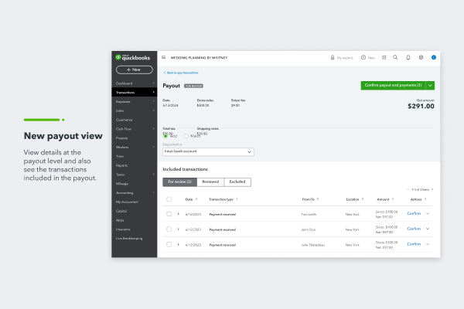Expand the Julie Thibodeau transaction row
The height and width of the screenshot is (309, 464).
coord(178,245)
